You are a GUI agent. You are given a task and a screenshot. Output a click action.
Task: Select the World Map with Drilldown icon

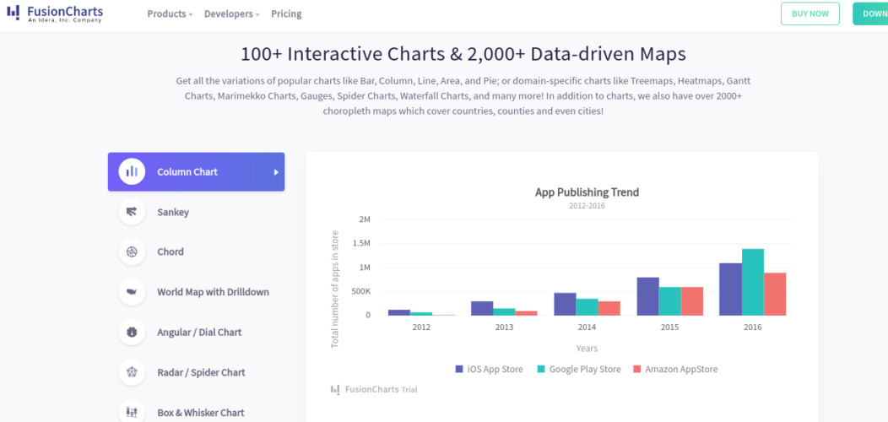(x=132, y=292)
